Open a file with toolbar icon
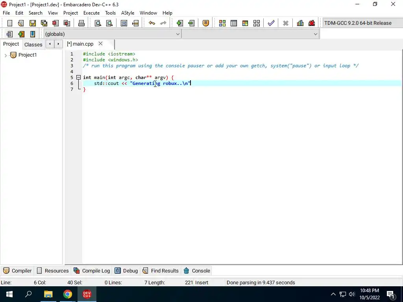403x302 pixels. pyautogui.click(x=21, y=23)
